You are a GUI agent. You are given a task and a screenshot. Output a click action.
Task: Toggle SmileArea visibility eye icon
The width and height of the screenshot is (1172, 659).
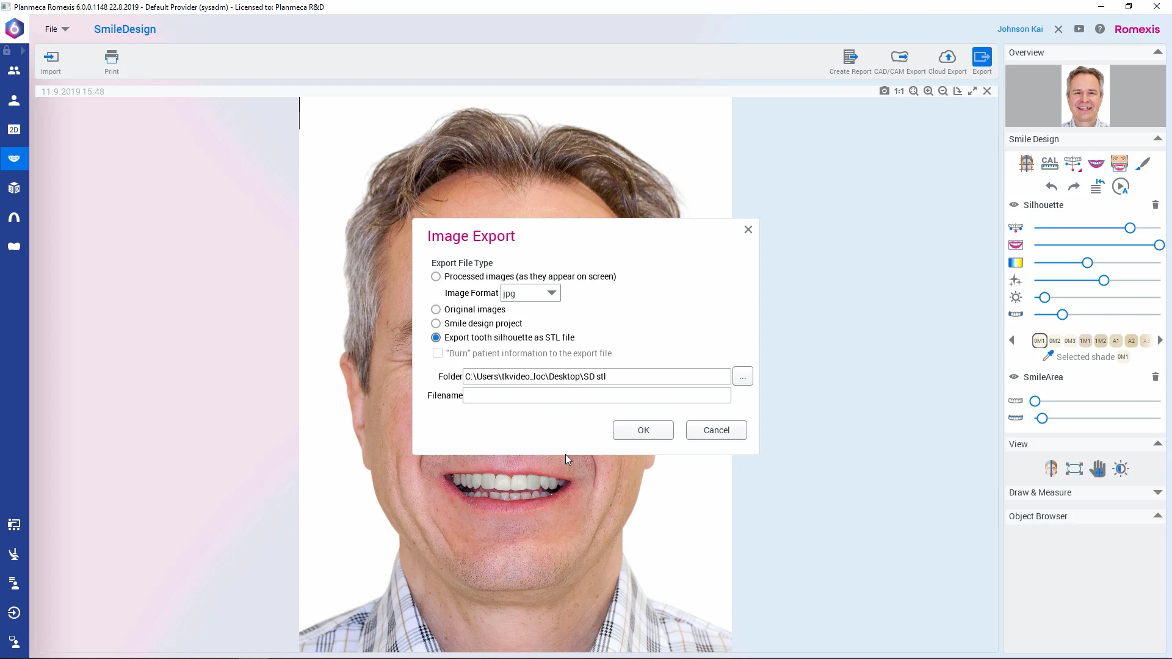(x=1013, y=377)
